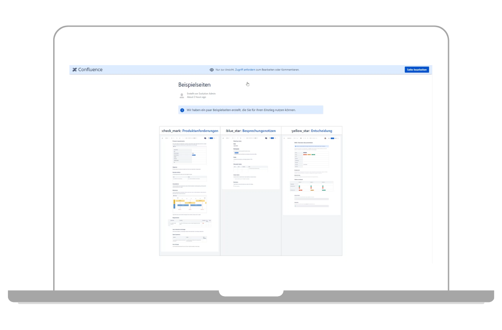Image resolution: width=502 pixels, height=330 pixels.
Task: Open the 'Entscheidung' page link
Action: point(321,131)
